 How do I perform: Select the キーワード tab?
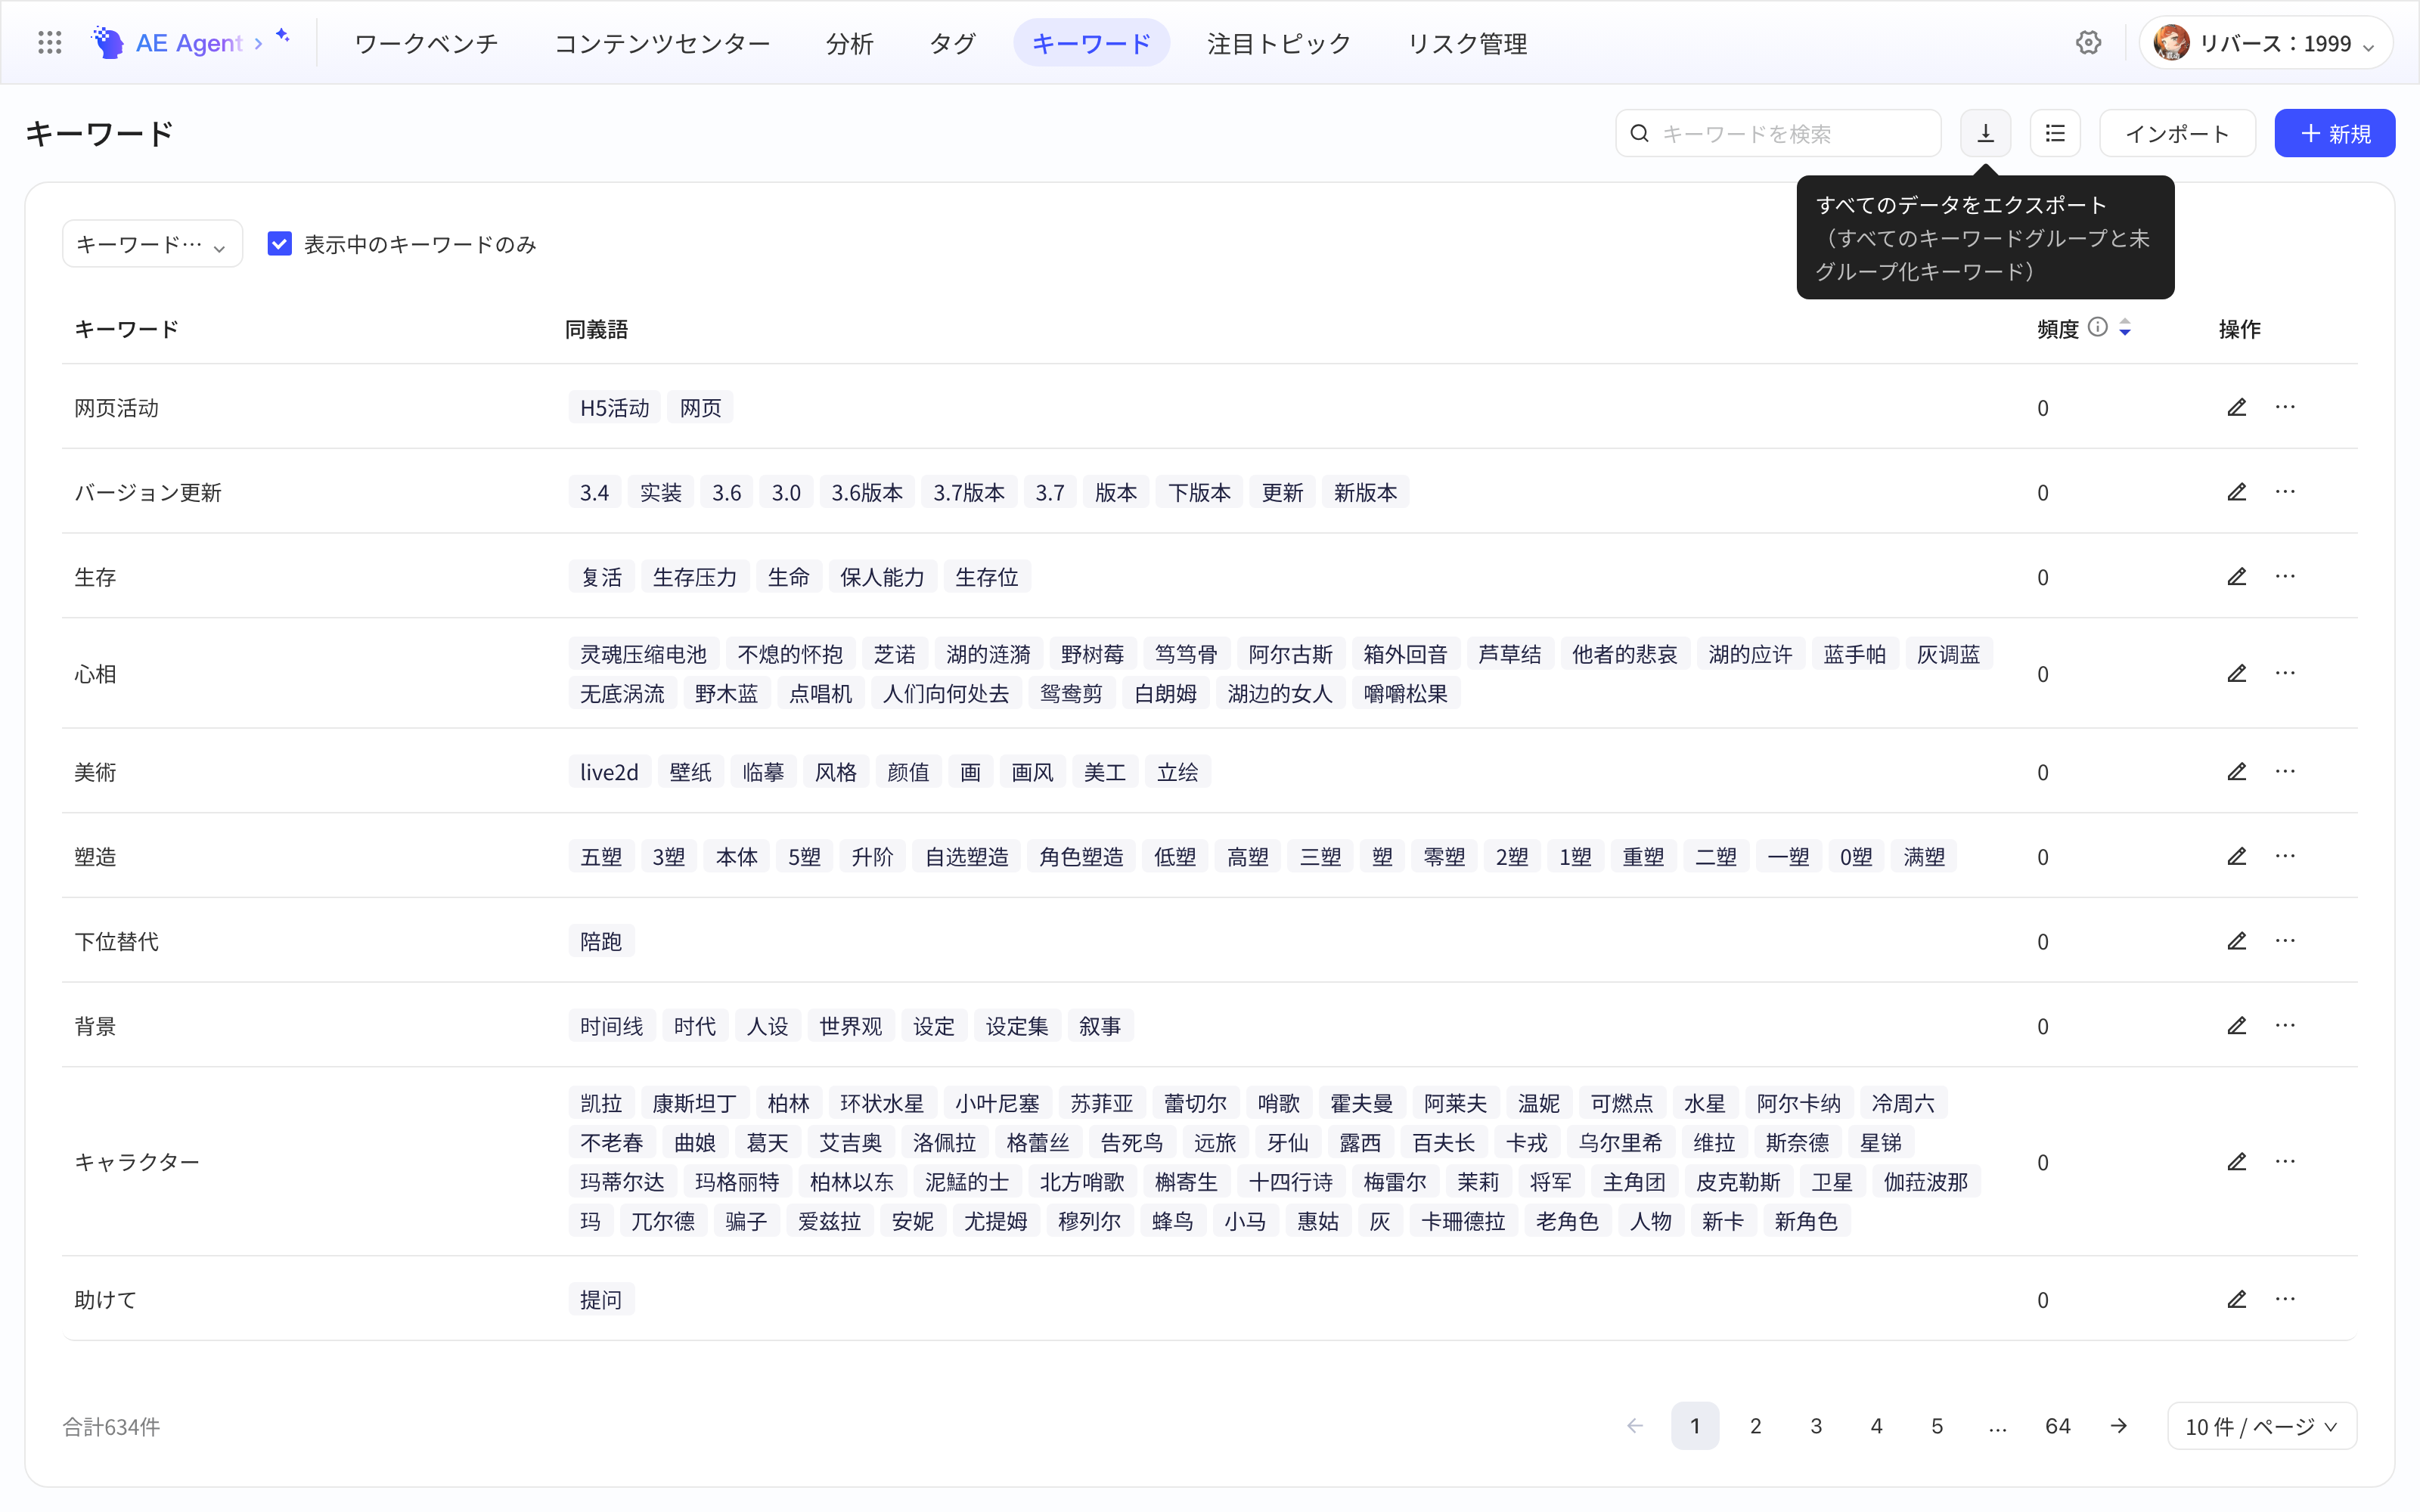click(x=1091, y=43)
